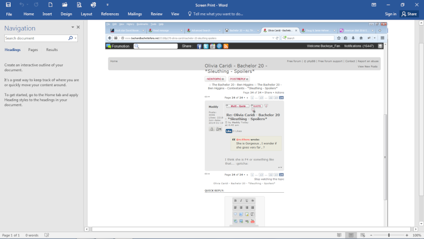Click the Quick Print printer icon
This screenshot has height=239, width=424.
tap(93, 5)
